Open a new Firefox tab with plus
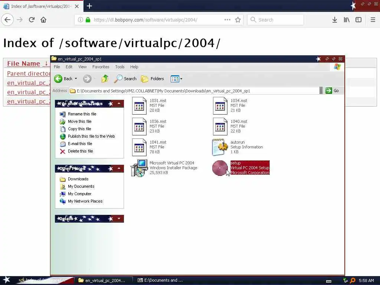This screenshot has height=285, width=380. pyautogui.click(x=89, y=6)
